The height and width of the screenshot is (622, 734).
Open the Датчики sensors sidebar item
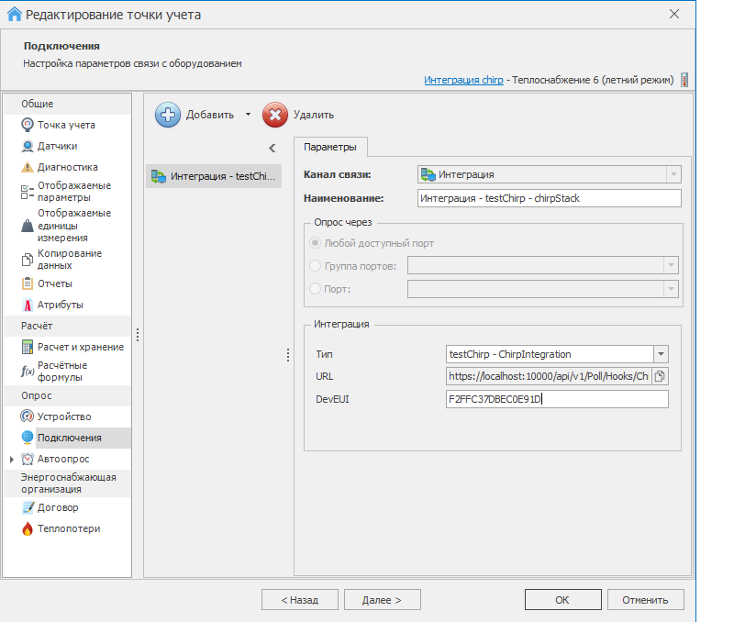click(57, 146)
